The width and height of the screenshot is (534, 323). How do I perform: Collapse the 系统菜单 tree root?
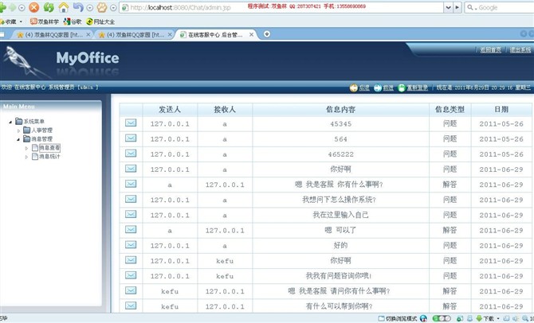[x=10, y=122]
